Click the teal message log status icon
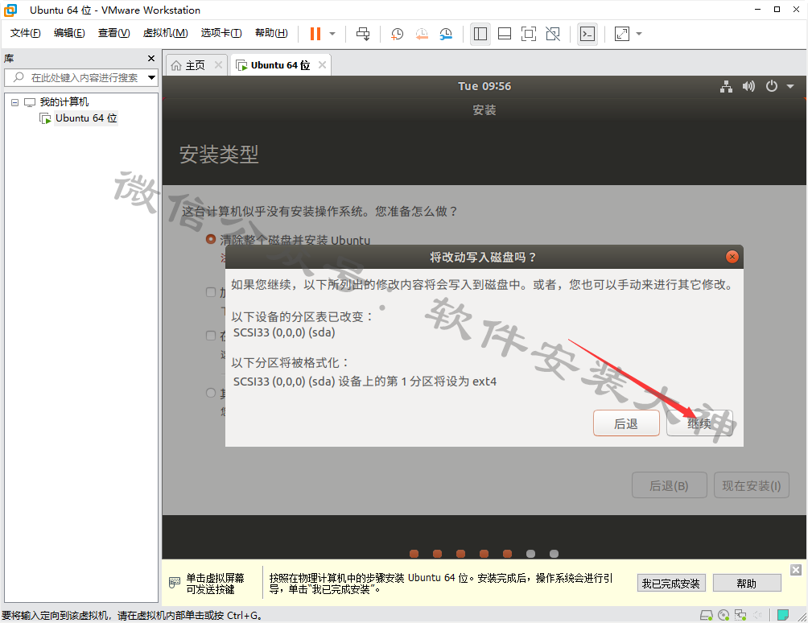Screen dimensions: 808x623 [783, 615]
